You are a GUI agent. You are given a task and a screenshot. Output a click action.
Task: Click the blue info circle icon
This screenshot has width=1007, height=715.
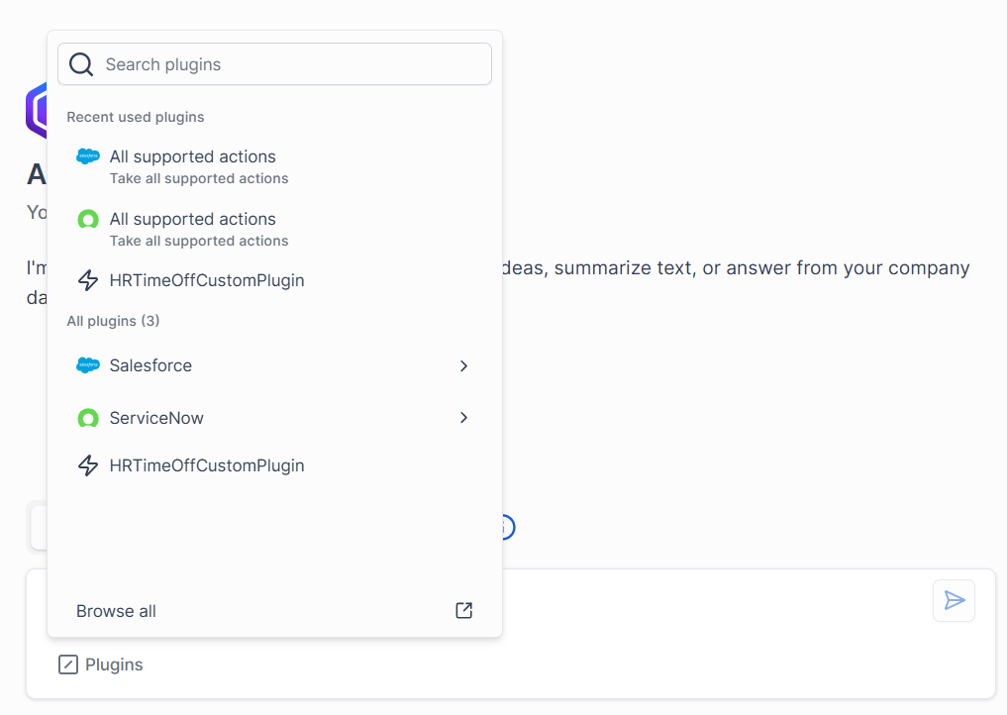[507, 528]
